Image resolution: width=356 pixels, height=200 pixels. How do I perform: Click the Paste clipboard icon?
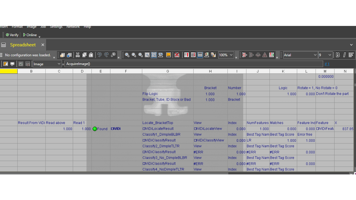91,55
